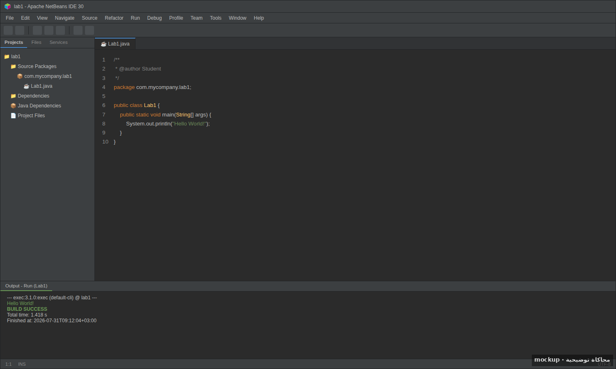616x369 pixels.
Task: Select the Java Dependencies node
Action: 39,106
